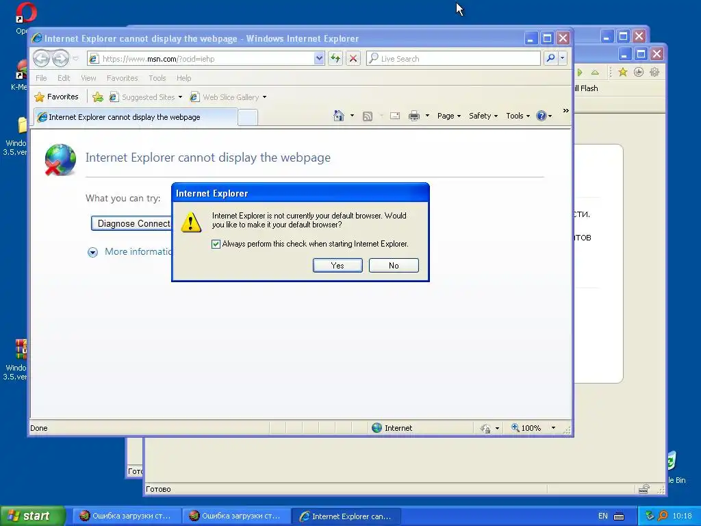Image resolution: width=701 pixels, height=526 pixels.
Task: Open zoom level dropdown in status bar
Action: [553, 428]
